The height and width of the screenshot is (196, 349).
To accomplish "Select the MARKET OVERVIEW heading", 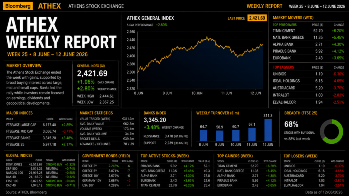I will tap(24, 66).
